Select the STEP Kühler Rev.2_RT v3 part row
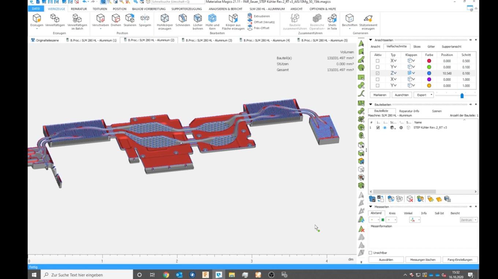Viewport: 498px width, 279px height. click(423, 127)
